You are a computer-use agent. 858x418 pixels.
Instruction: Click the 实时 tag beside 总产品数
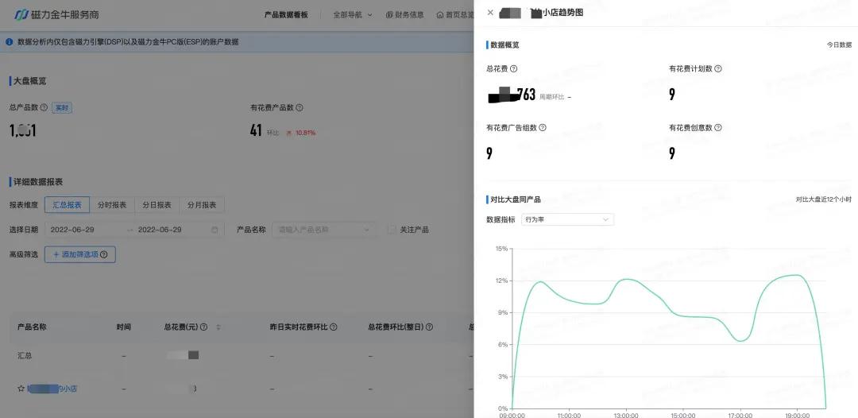[62, 108]
